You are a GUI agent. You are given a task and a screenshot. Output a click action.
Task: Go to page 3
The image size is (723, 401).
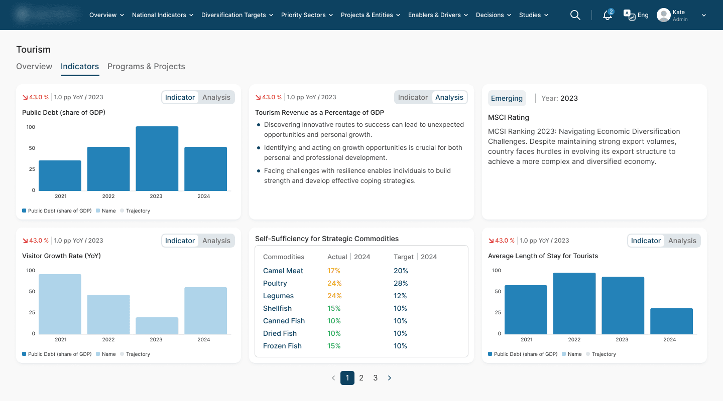click(x=375, y=378)
